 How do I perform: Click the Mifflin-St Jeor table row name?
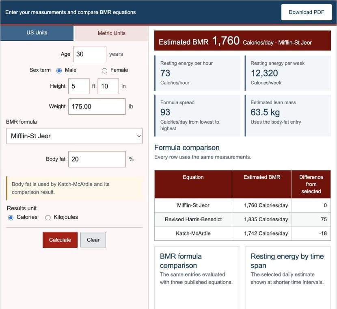(x=193, y=205)
